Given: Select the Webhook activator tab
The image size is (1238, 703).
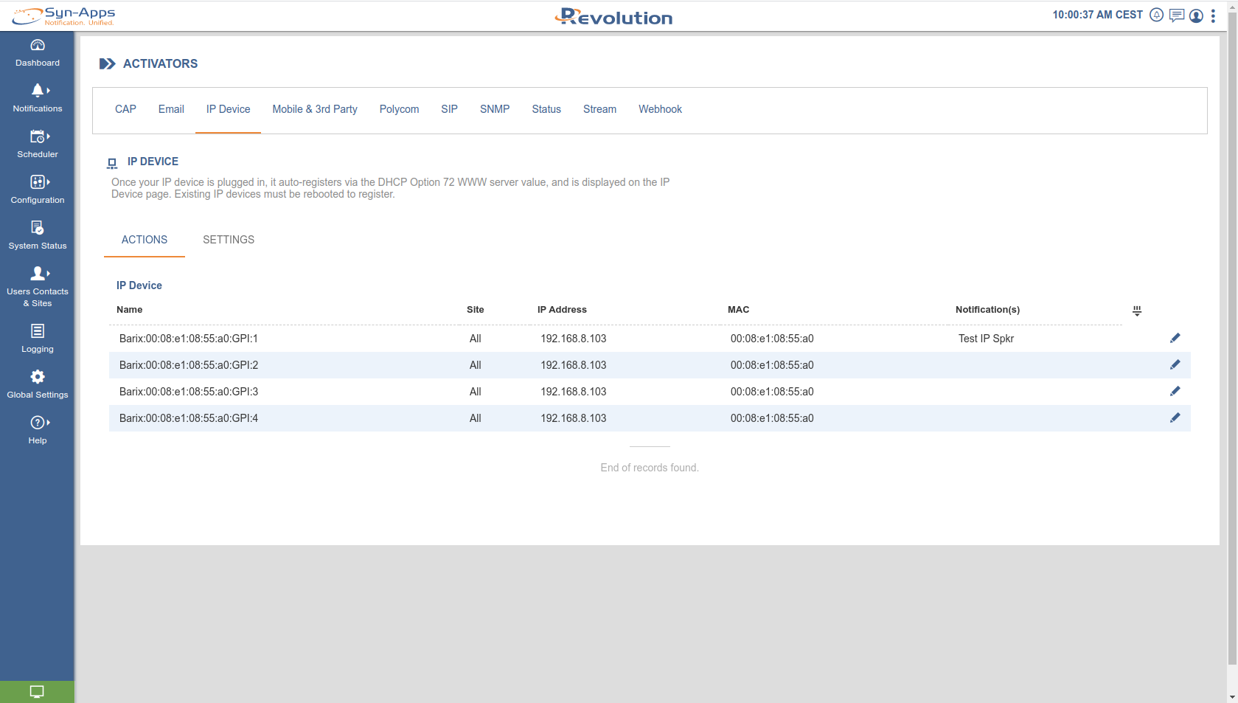Looking at the screenshot, I should pos(660,109).
